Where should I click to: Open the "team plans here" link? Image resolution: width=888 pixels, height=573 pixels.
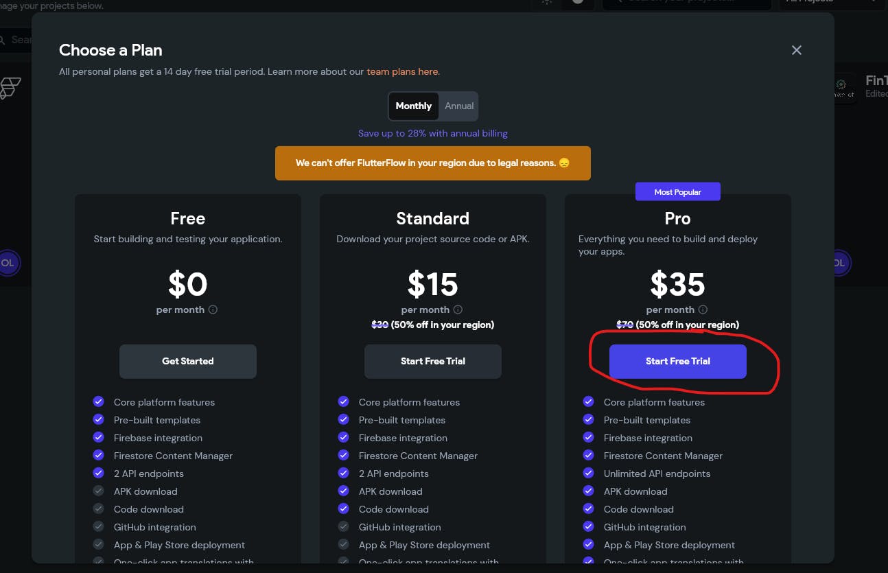coord(403,71)
